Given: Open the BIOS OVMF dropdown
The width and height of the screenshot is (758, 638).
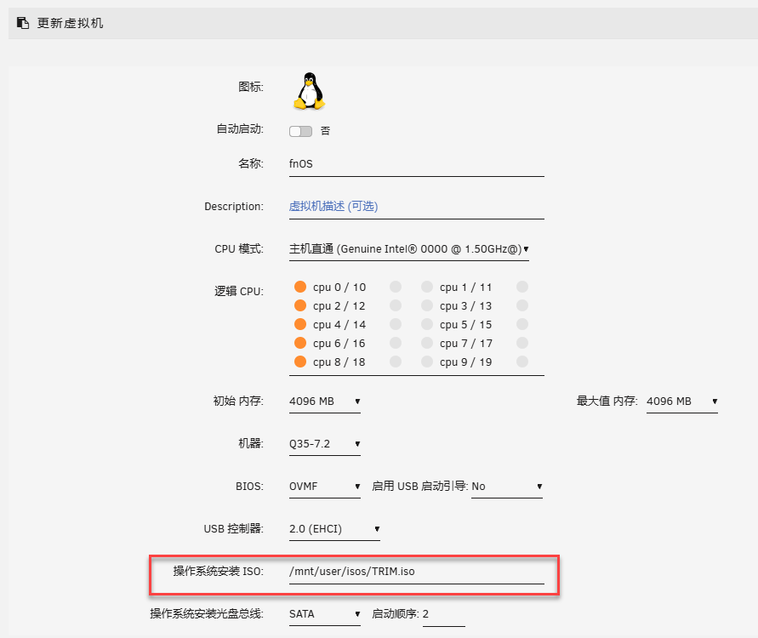Looking at the screenshot, I should pyautogui.click(x=325, y=487).
